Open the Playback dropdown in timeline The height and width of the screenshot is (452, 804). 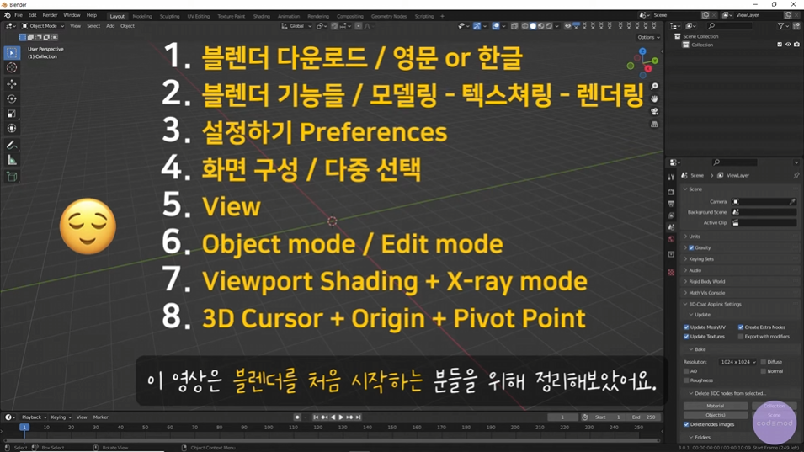tap(34, 417)
